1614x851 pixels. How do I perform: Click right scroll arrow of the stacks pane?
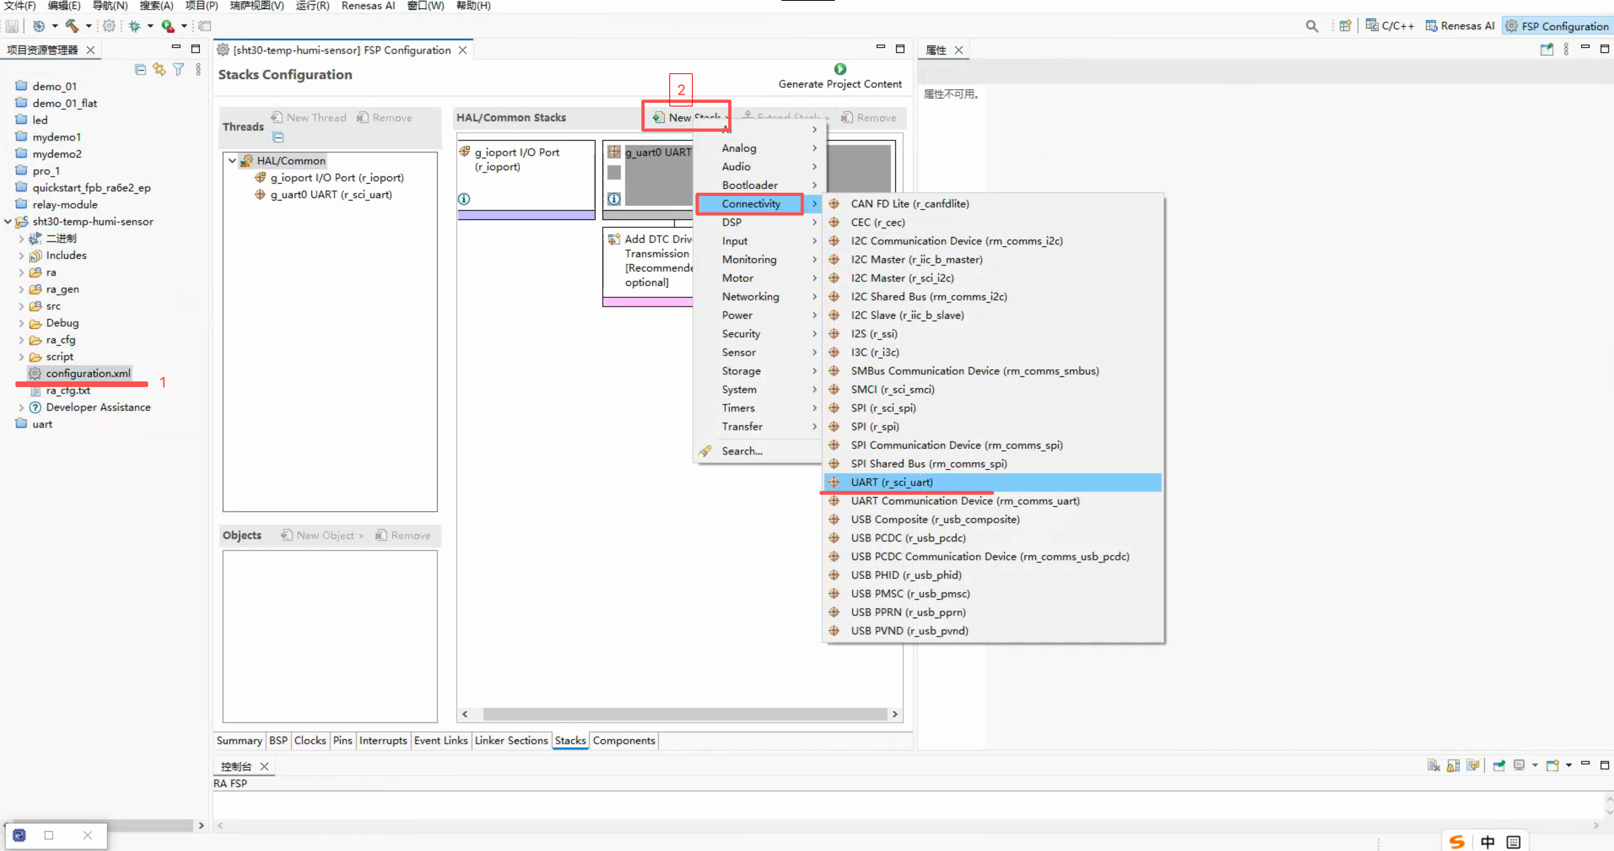(895, 715)
